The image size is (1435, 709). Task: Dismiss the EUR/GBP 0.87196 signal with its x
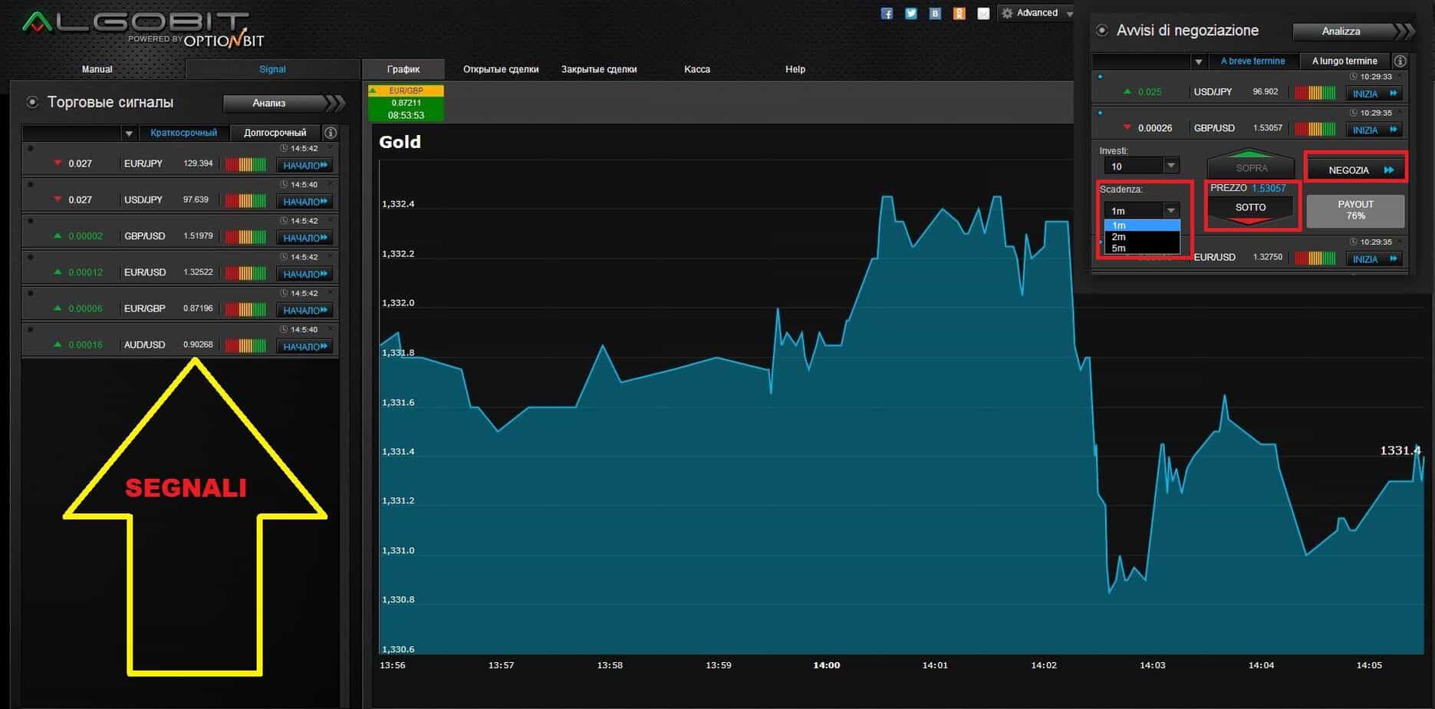[331, 292]
